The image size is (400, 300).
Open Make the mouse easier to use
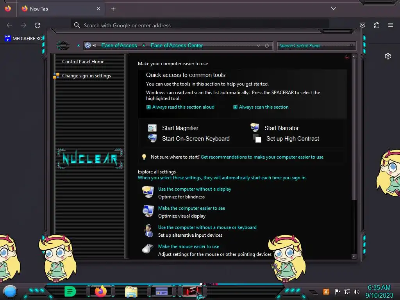point(189,246)
